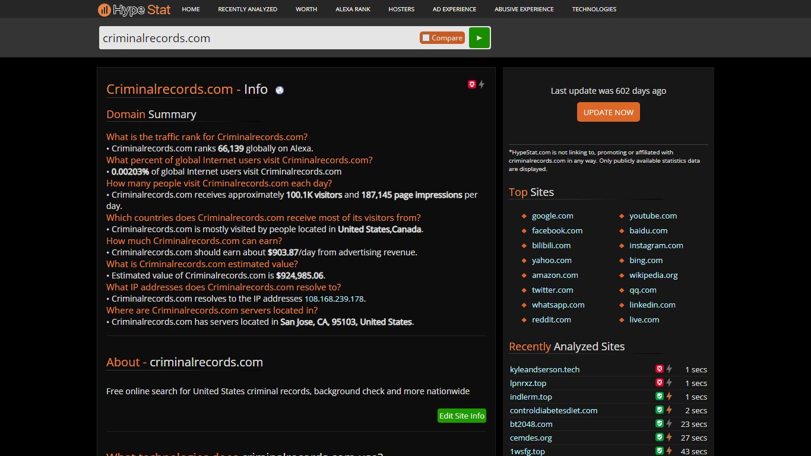This screenshot has height=456, width=811.
Task: Click the estimated value $924,985.06
Action: (x=300, y=275)
